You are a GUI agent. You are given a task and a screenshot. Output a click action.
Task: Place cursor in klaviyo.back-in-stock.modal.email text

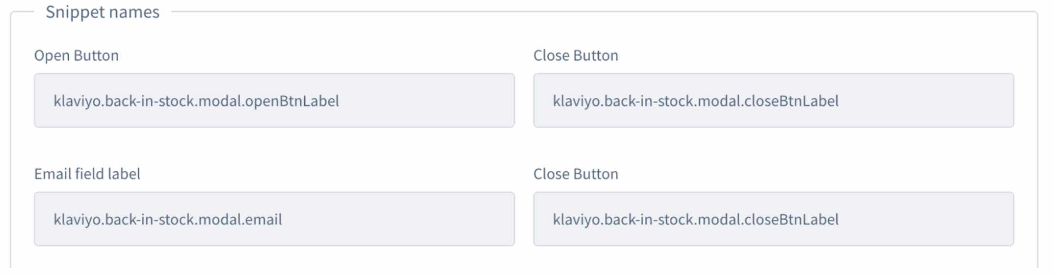point(168,220)
